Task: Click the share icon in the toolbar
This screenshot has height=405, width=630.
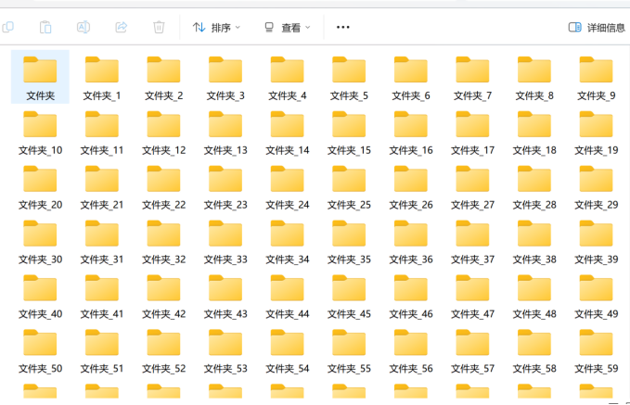Action: (x=122, y=27)
